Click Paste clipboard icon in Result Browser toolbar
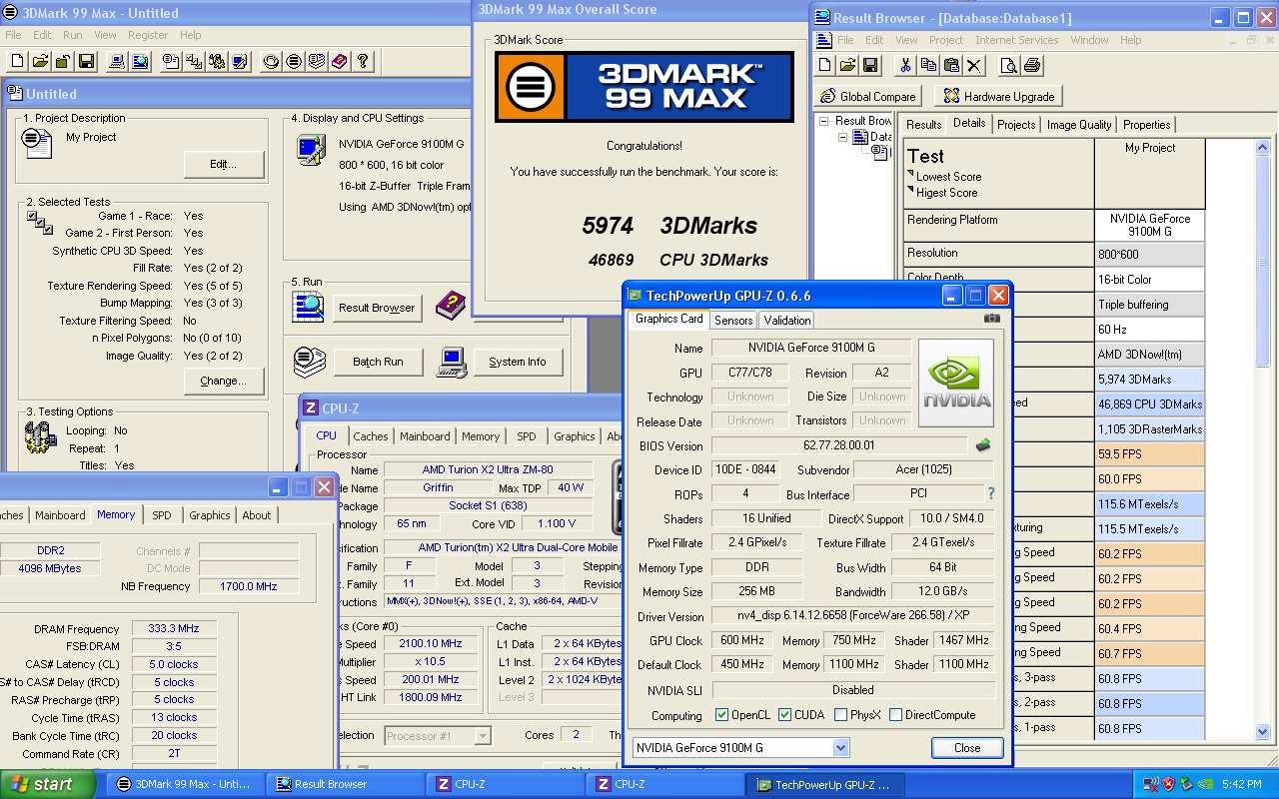 click(951, 66)
